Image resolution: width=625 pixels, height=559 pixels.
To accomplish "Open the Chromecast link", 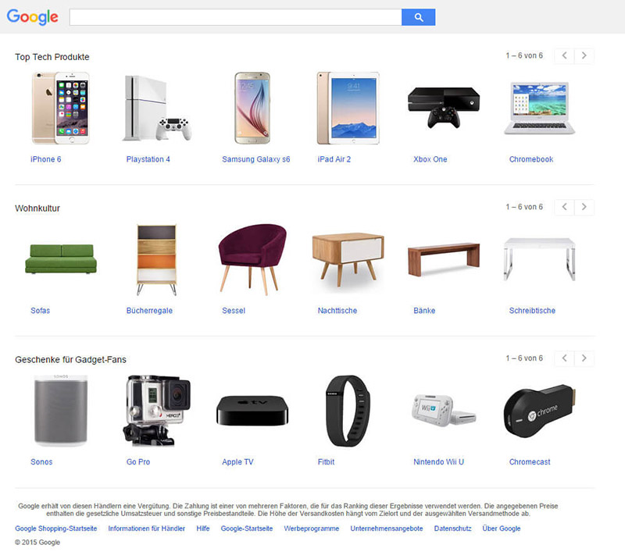I will pos(530,462).
